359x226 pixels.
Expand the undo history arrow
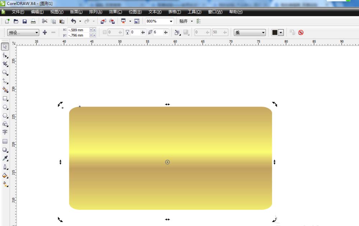pyautogui.click(x=80, y=21)
